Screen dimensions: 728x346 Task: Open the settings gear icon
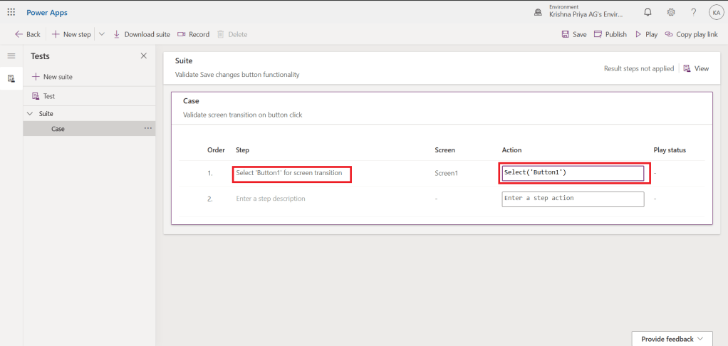point(670,12)
